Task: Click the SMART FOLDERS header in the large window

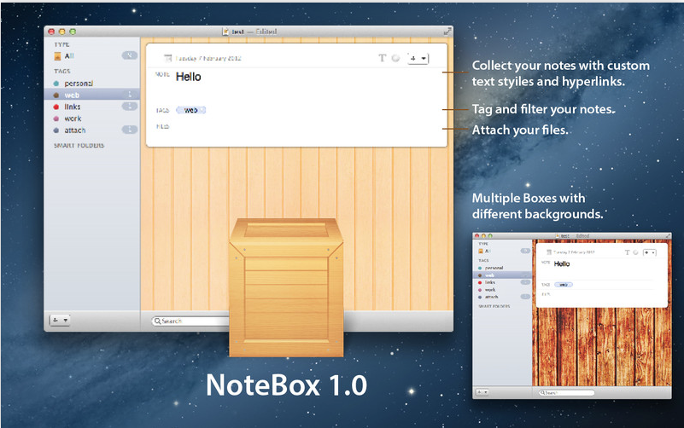Action: 79,146
